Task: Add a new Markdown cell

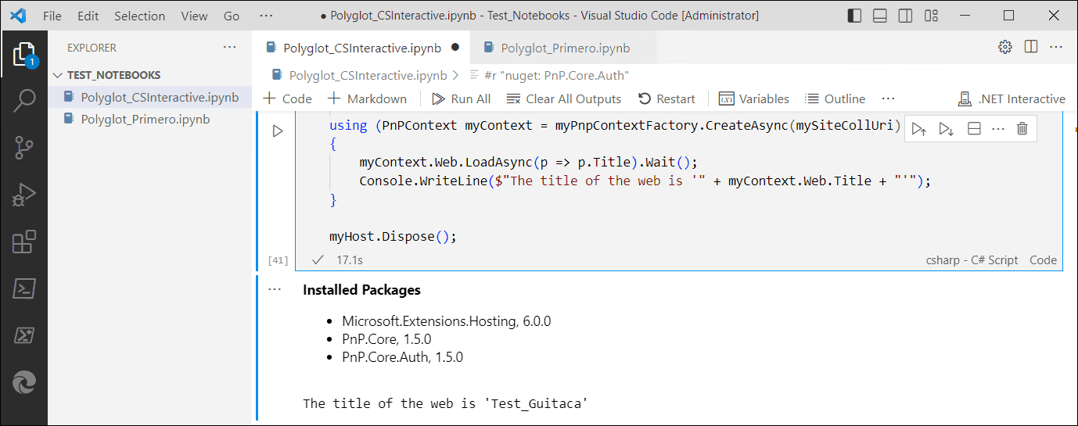Action: coord(367,98)
